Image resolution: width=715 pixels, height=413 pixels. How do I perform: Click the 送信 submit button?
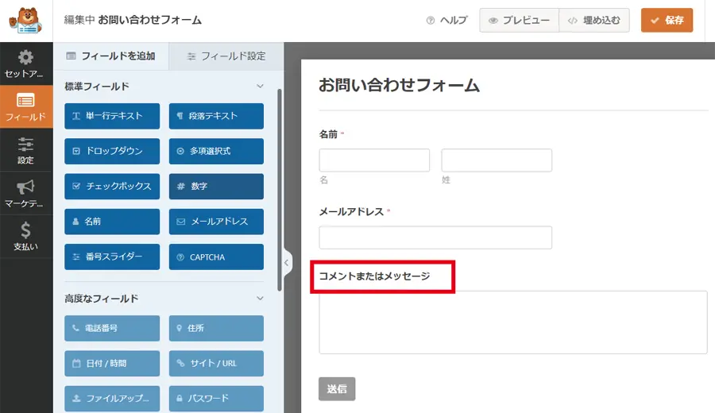point(337,389)
